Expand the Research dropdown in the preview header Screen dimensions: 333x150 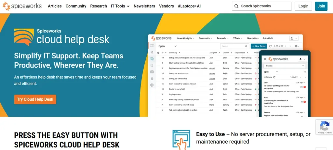click(222, 38)
